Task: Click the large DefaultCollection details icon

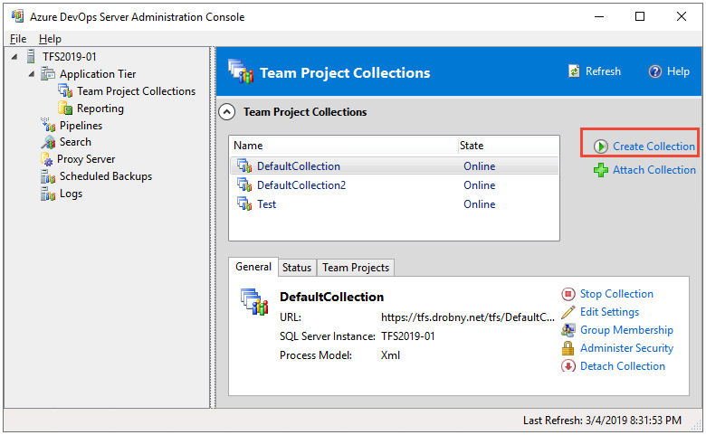Action: tap(254, 302)
